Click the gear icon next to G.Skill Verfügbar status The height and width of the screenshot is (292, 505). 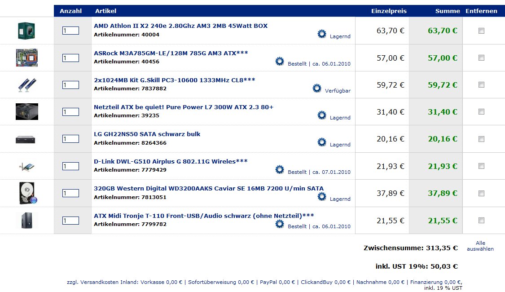(x=317, y=88)
